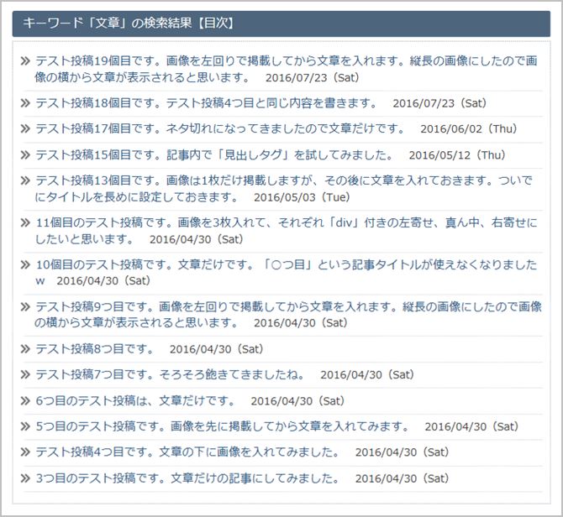Click the chevron icon beside テスト投稿8つ目
Screen dimensions: 563x517
(x=24, y=349)
